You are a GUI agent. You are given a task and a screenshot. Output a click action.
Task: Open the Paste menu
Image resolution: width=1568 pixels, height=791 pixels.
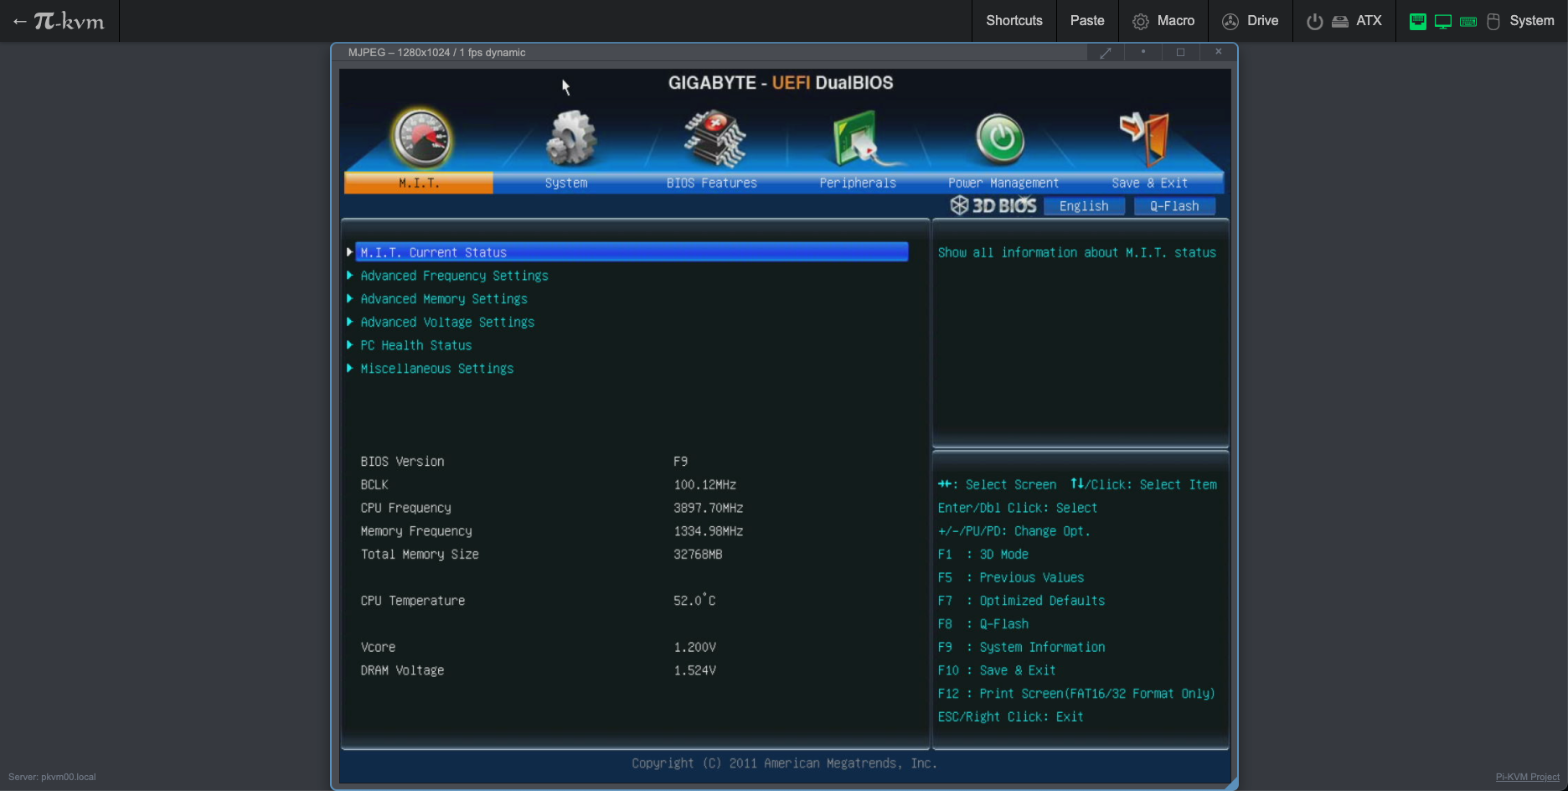click(1087, 21)
